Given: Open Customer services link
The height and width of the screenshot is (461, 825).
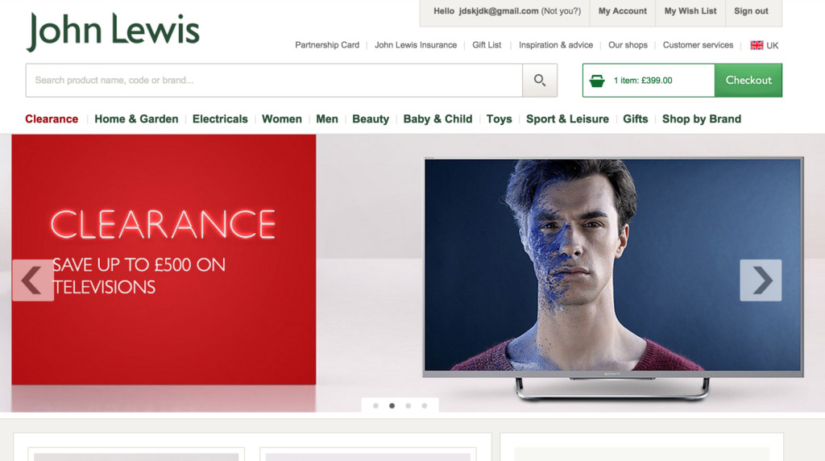Looking at the screenshot, I should click(698, 45).
